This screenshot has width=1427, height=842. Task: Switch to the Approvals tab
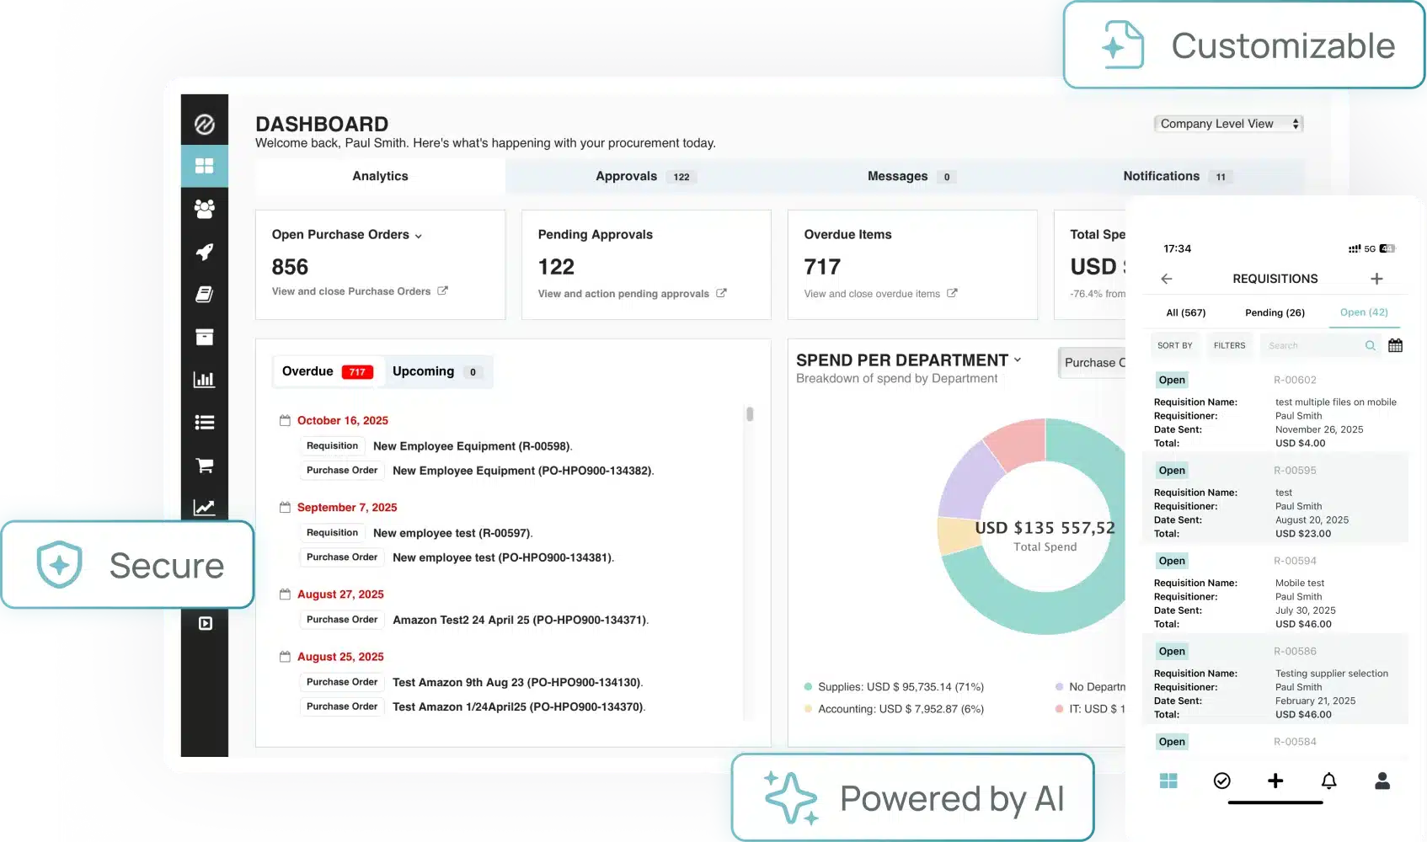626,176
